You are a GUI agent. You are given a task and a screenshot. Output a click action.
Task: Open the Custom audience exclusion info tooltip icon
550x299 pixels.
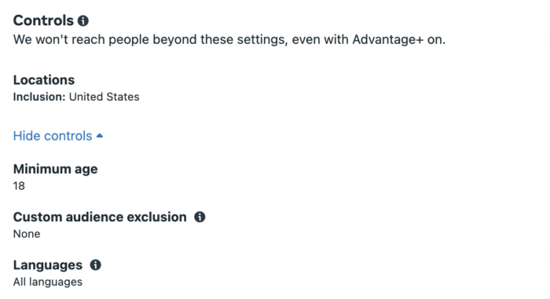point(200,217)
